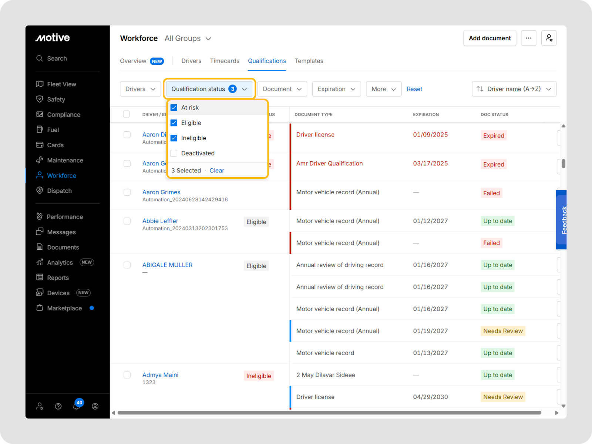Click the Safety shield icon
The image size is (592, 444).
pyautogui.click(x=40, y=99)
